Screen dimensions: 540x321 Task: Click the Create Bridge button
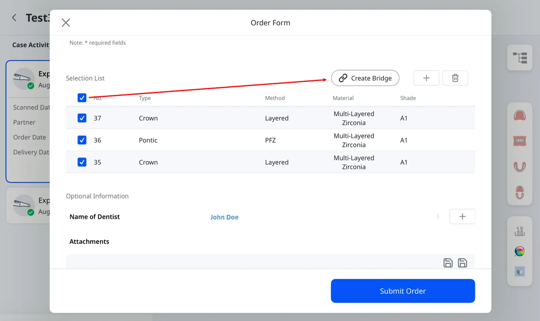[365, 78]
